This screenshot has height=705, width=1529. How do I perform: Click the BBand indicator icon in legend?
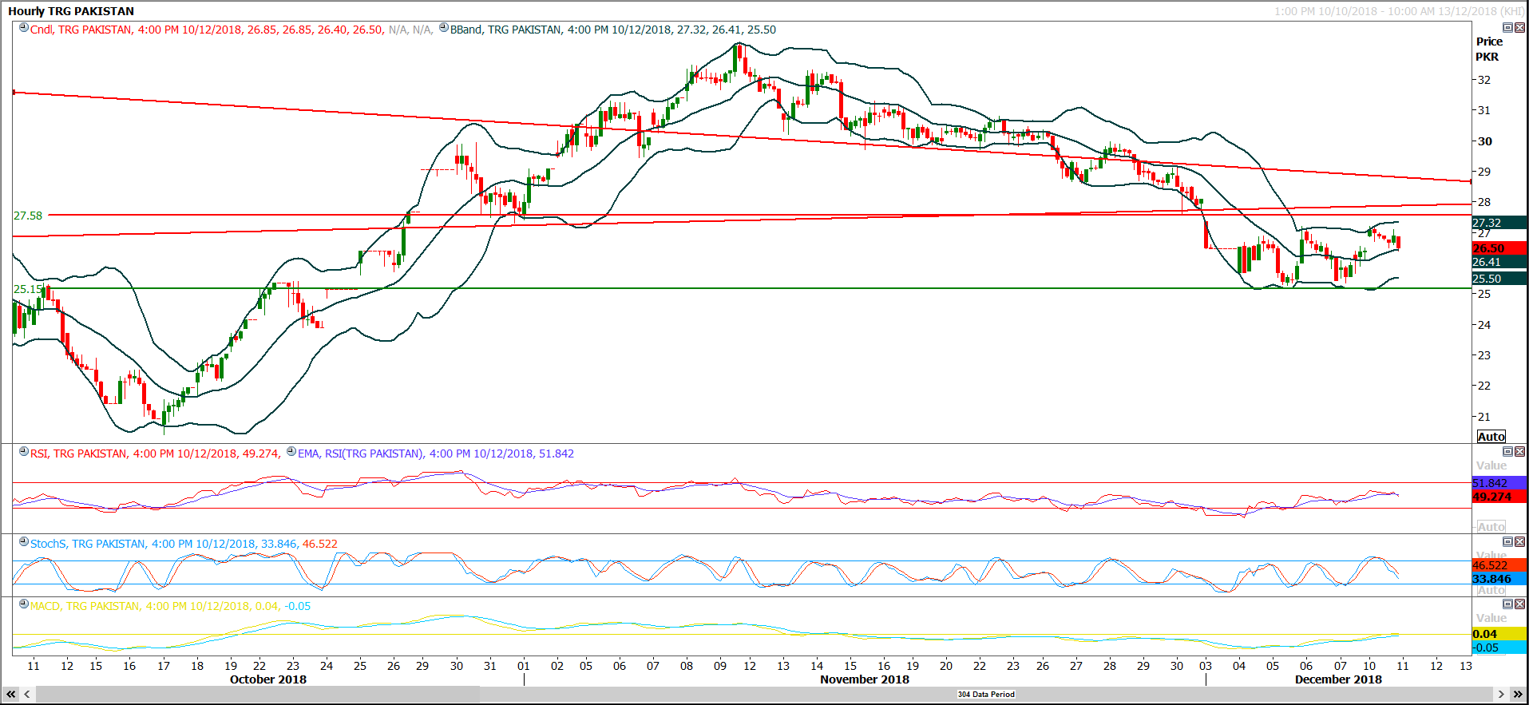click(x=444, y=29)
